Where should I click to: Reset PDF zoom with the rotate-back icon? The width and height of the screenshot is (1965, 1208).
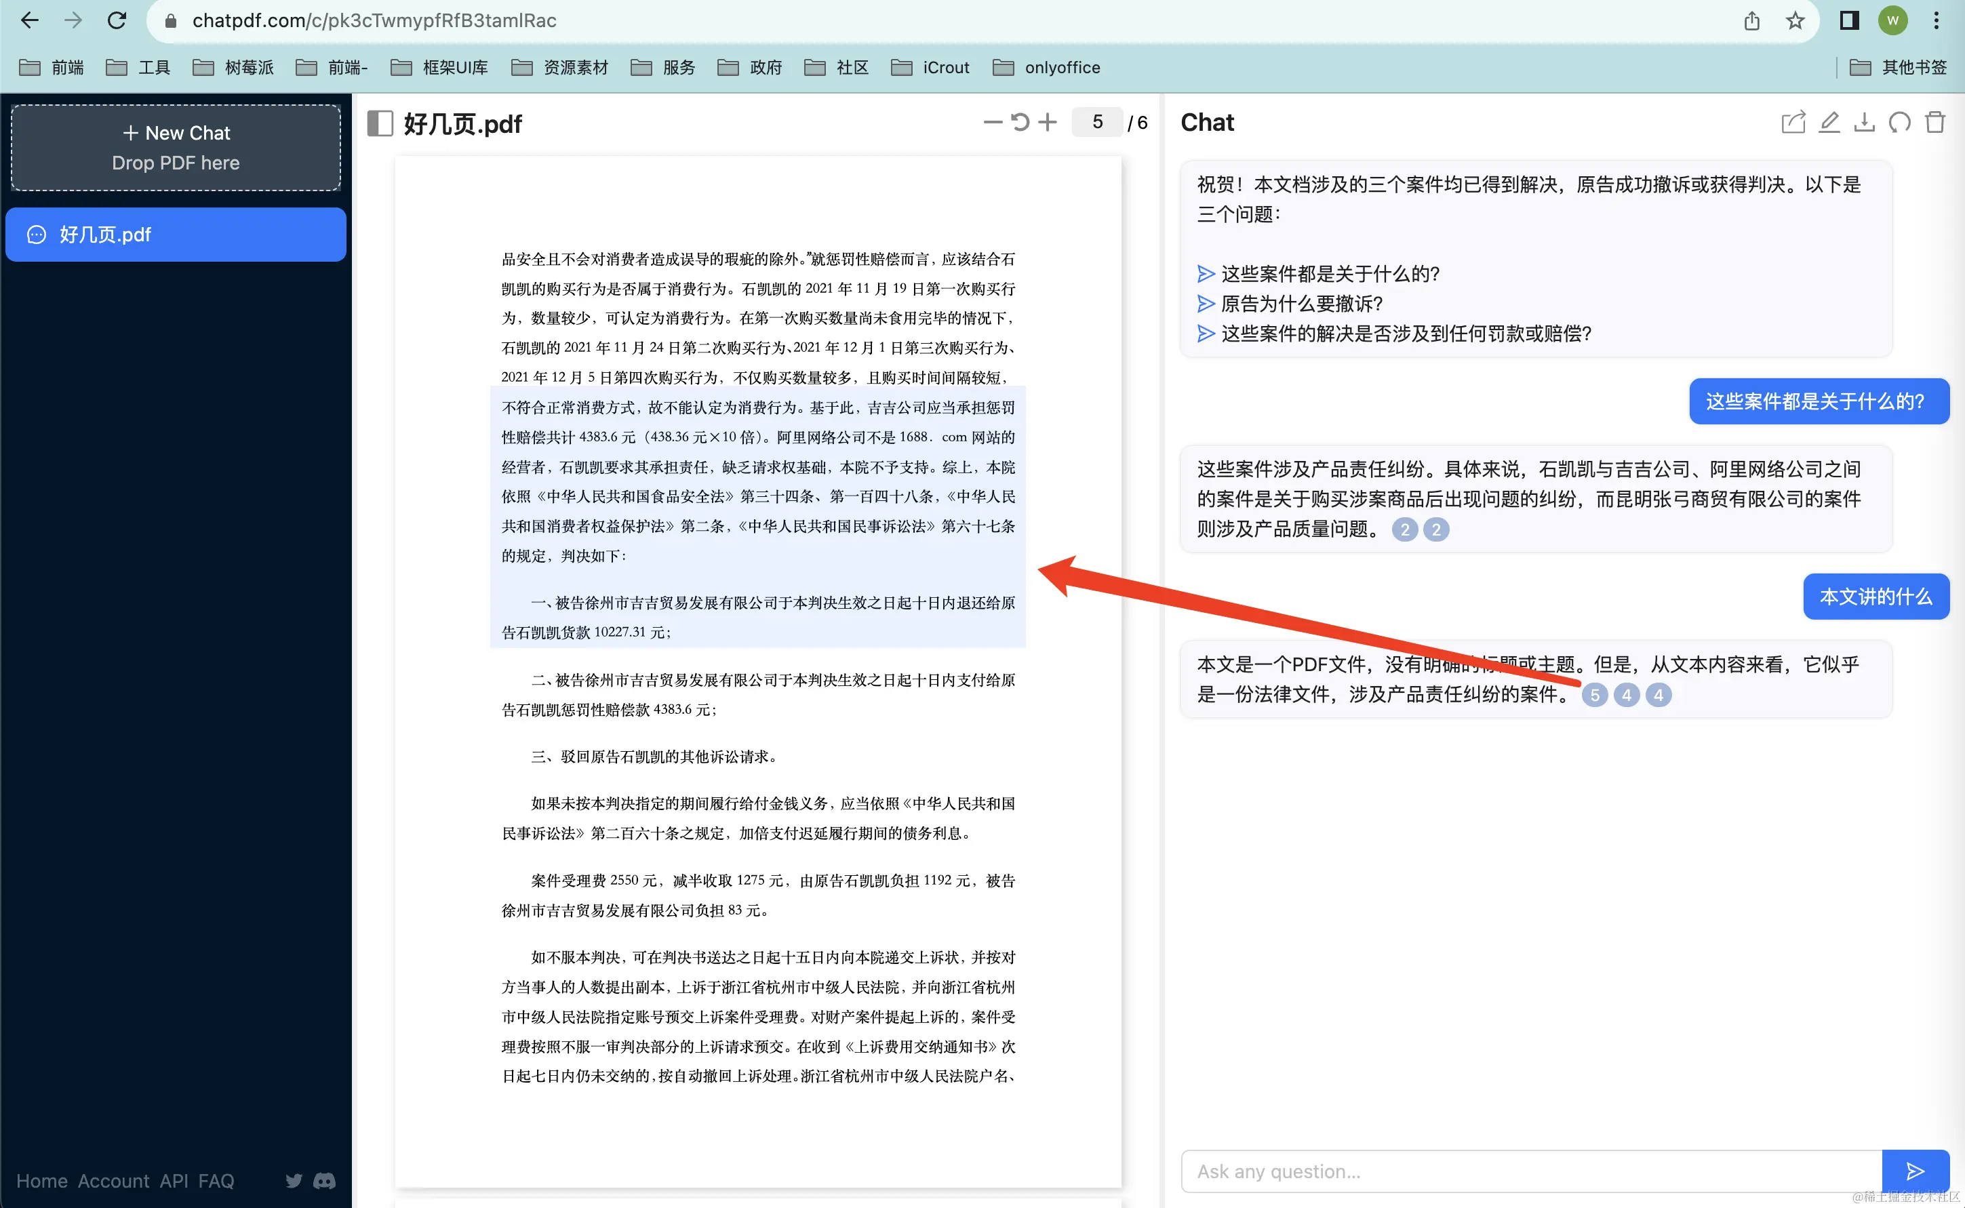pos(1019,122)
